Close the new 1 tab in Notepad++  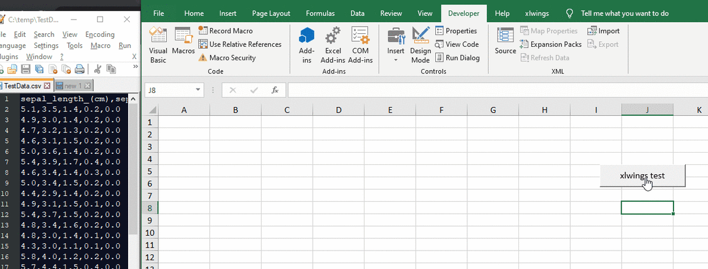coord(87,86)
